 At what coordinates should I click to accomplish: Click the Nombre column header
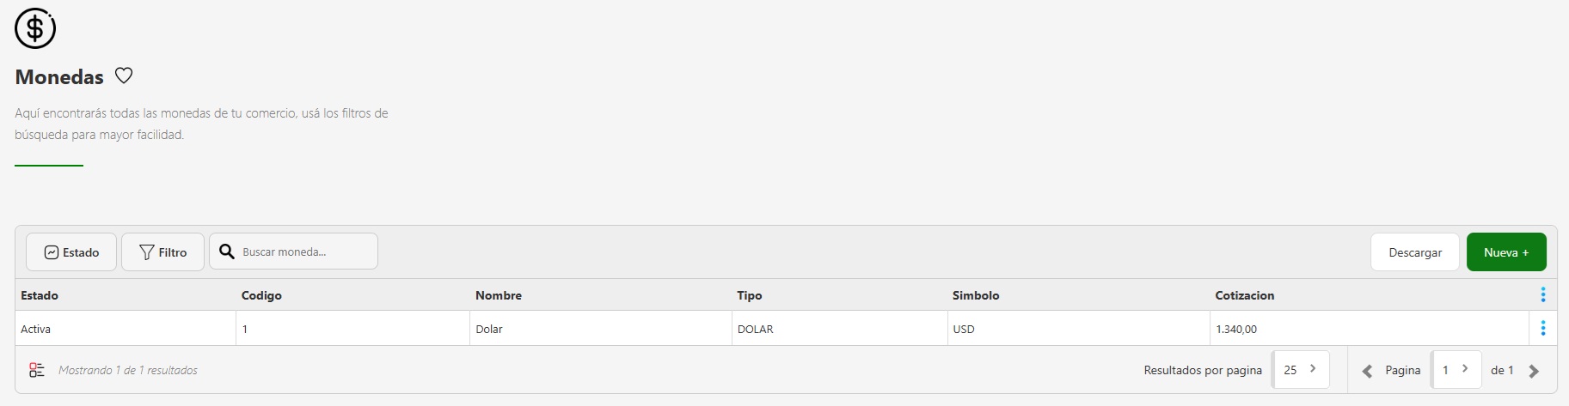pyautogui.click(x=499, y=295)
